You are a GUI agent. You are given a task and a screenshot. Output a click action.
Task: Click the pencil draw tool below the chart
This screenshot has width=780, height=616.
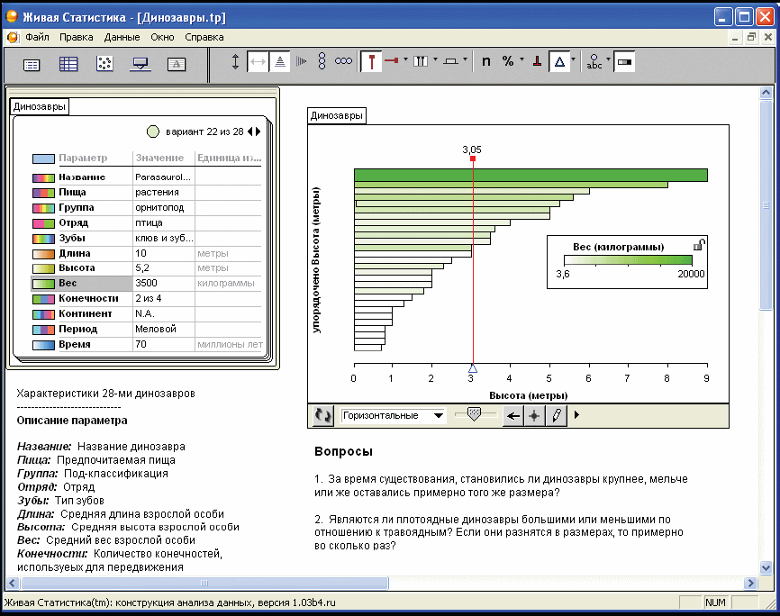pos(557,415)
